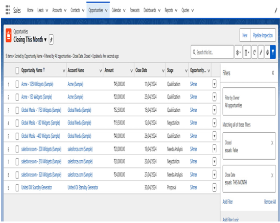Check United Oil Standby Generator checkbox
The width and height of the screenshot is (280, 223).
[x=17, y=188]
